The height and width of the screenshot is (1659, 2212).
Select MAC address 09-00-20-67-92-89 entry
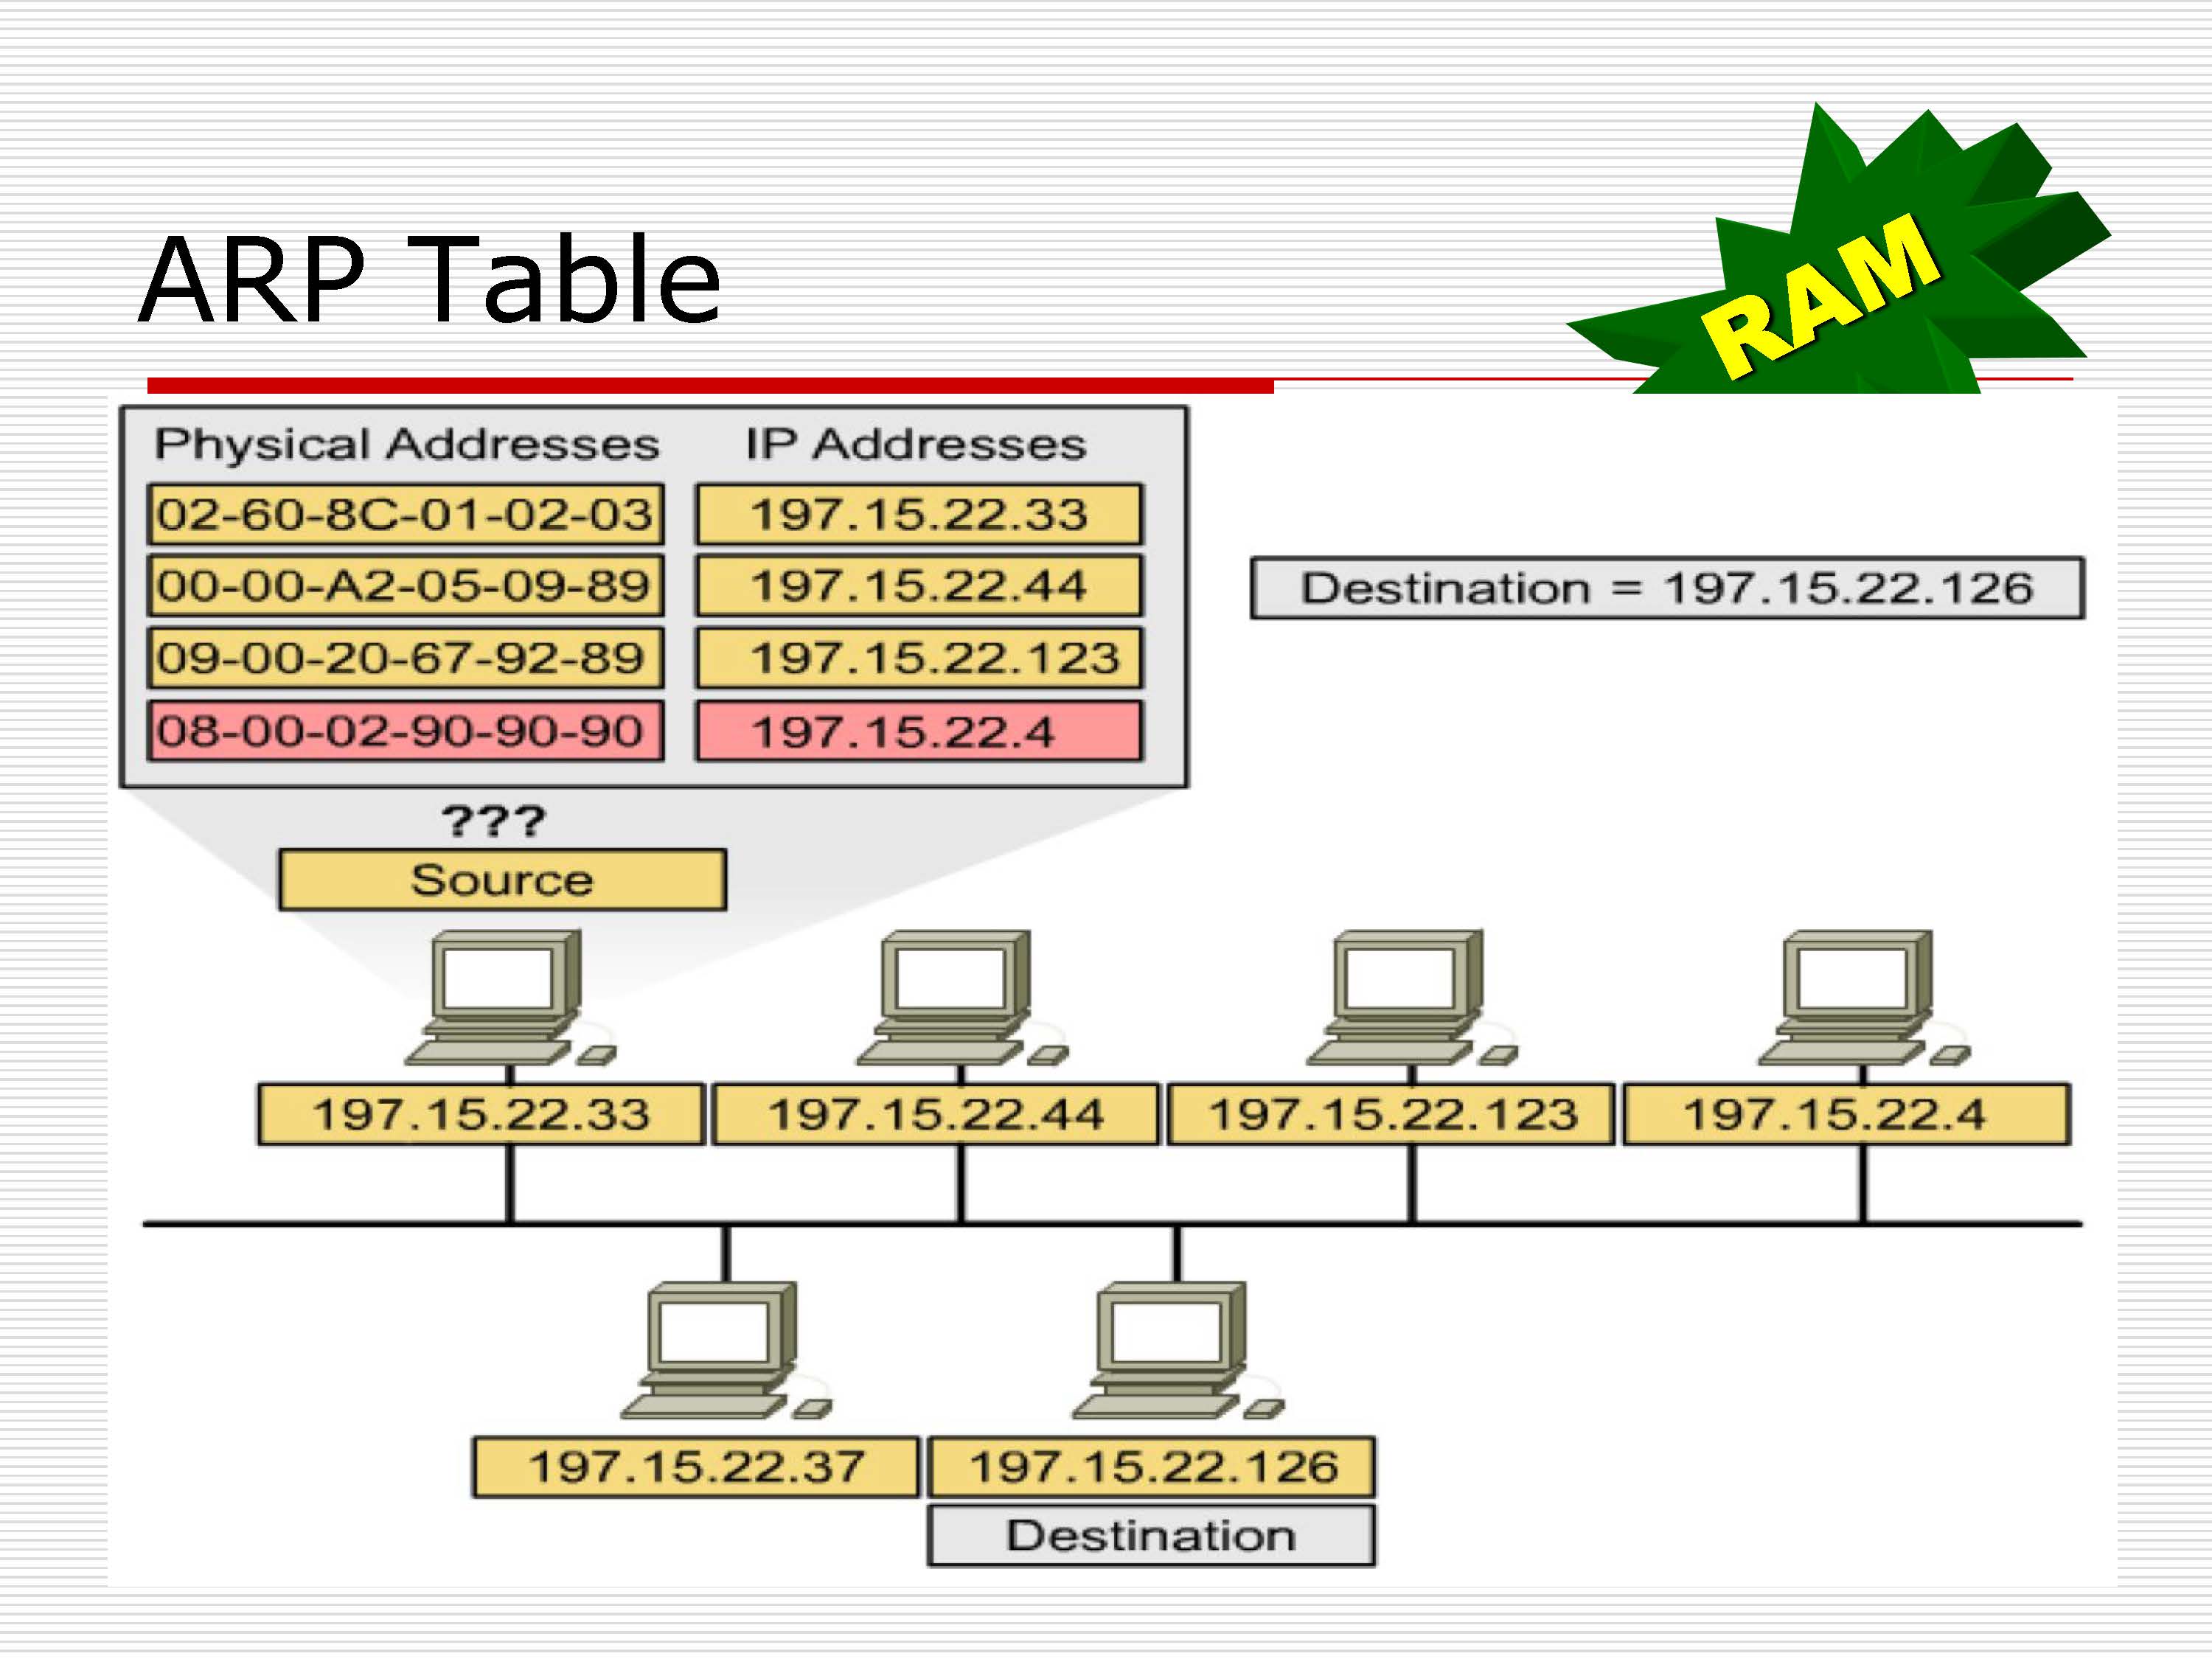pos(405,658)
